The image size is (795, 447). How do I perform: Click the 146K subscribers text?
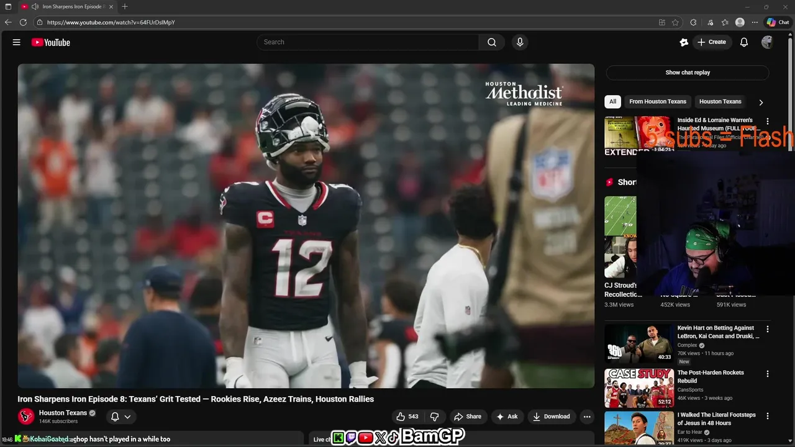[x=58, y=422]
